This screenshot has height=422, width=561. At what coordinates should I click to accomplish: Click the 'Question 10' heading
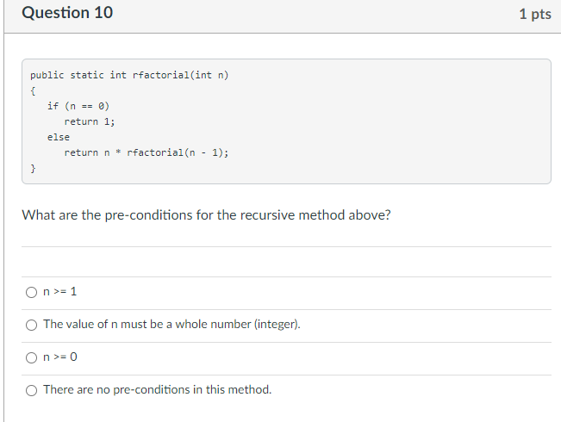[x=67, y=13]
